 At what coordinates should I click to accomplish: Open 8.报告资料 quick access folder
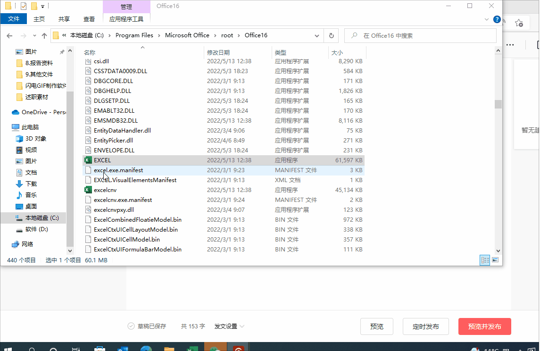[x=35, y=63]
